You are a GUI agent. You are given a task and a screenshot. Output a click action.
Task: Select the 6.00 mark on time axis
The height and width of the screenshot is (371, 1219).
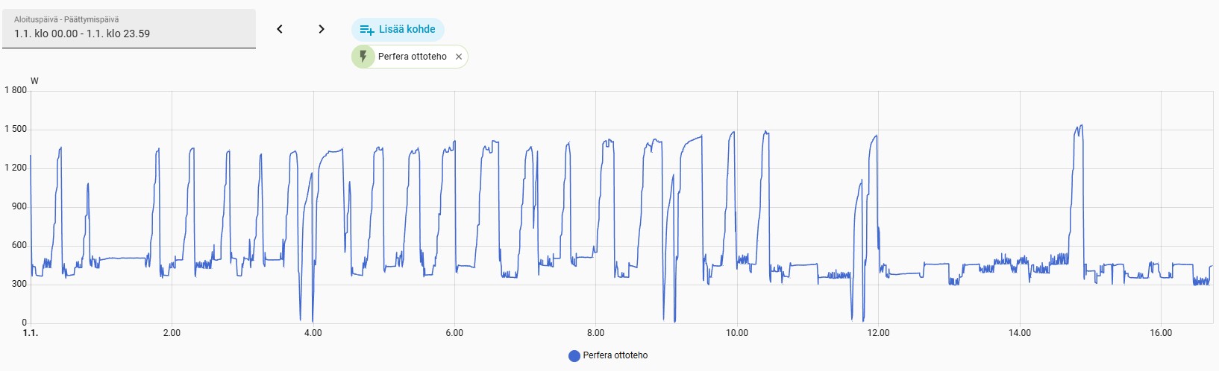click(454, 333)
